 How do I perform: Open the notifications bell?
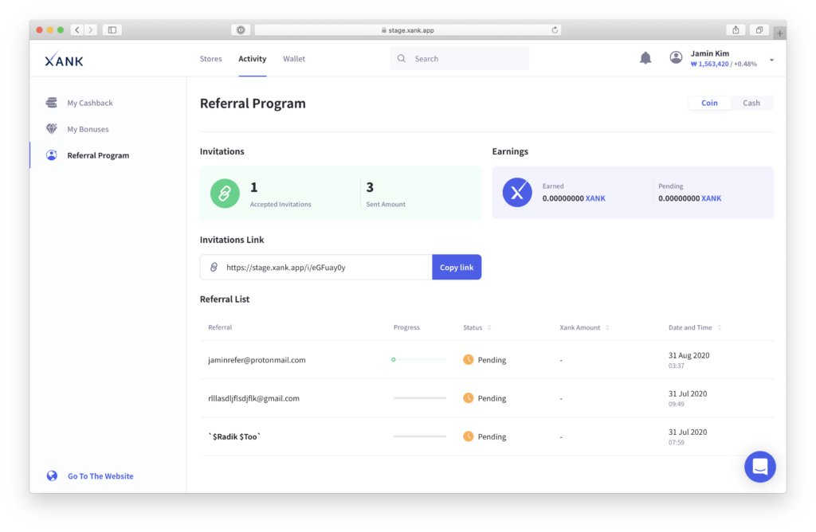tap(645, 57)
